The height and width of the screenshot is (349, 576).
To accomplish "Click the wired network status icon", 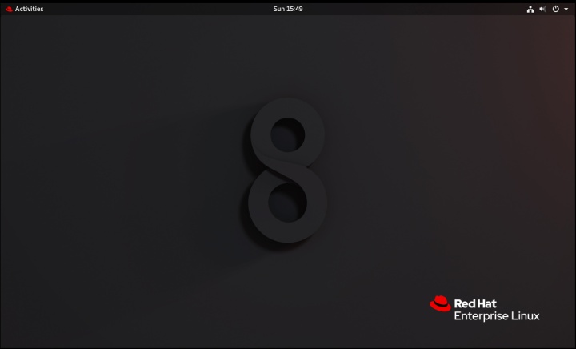I will pos(530,9).
